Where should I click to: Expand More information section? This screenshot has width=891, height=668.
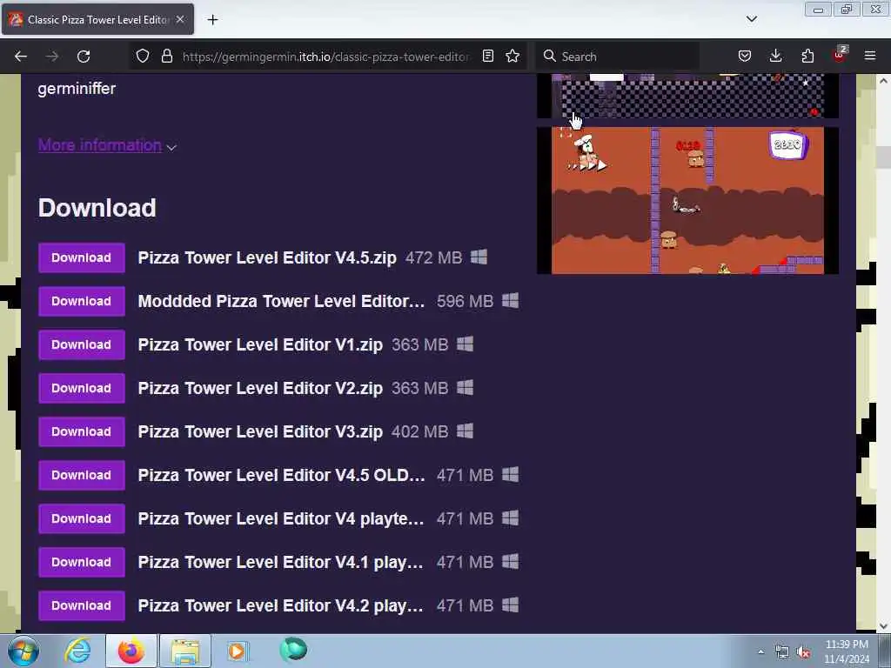click(107, 145)
